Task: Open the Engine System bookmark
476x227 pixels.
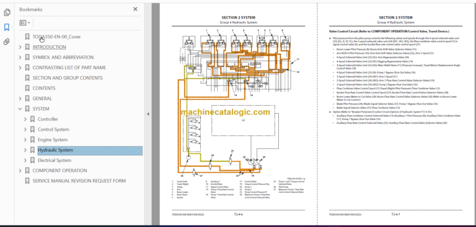Action: 53,140
